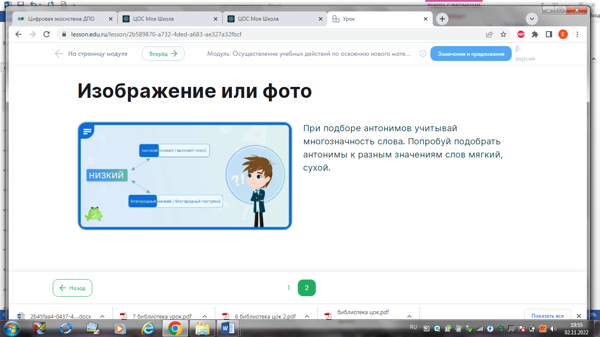The image size is (600, 337).
Task: Open the AdBlock Plus extension
Action: click(x=521, y=34)
